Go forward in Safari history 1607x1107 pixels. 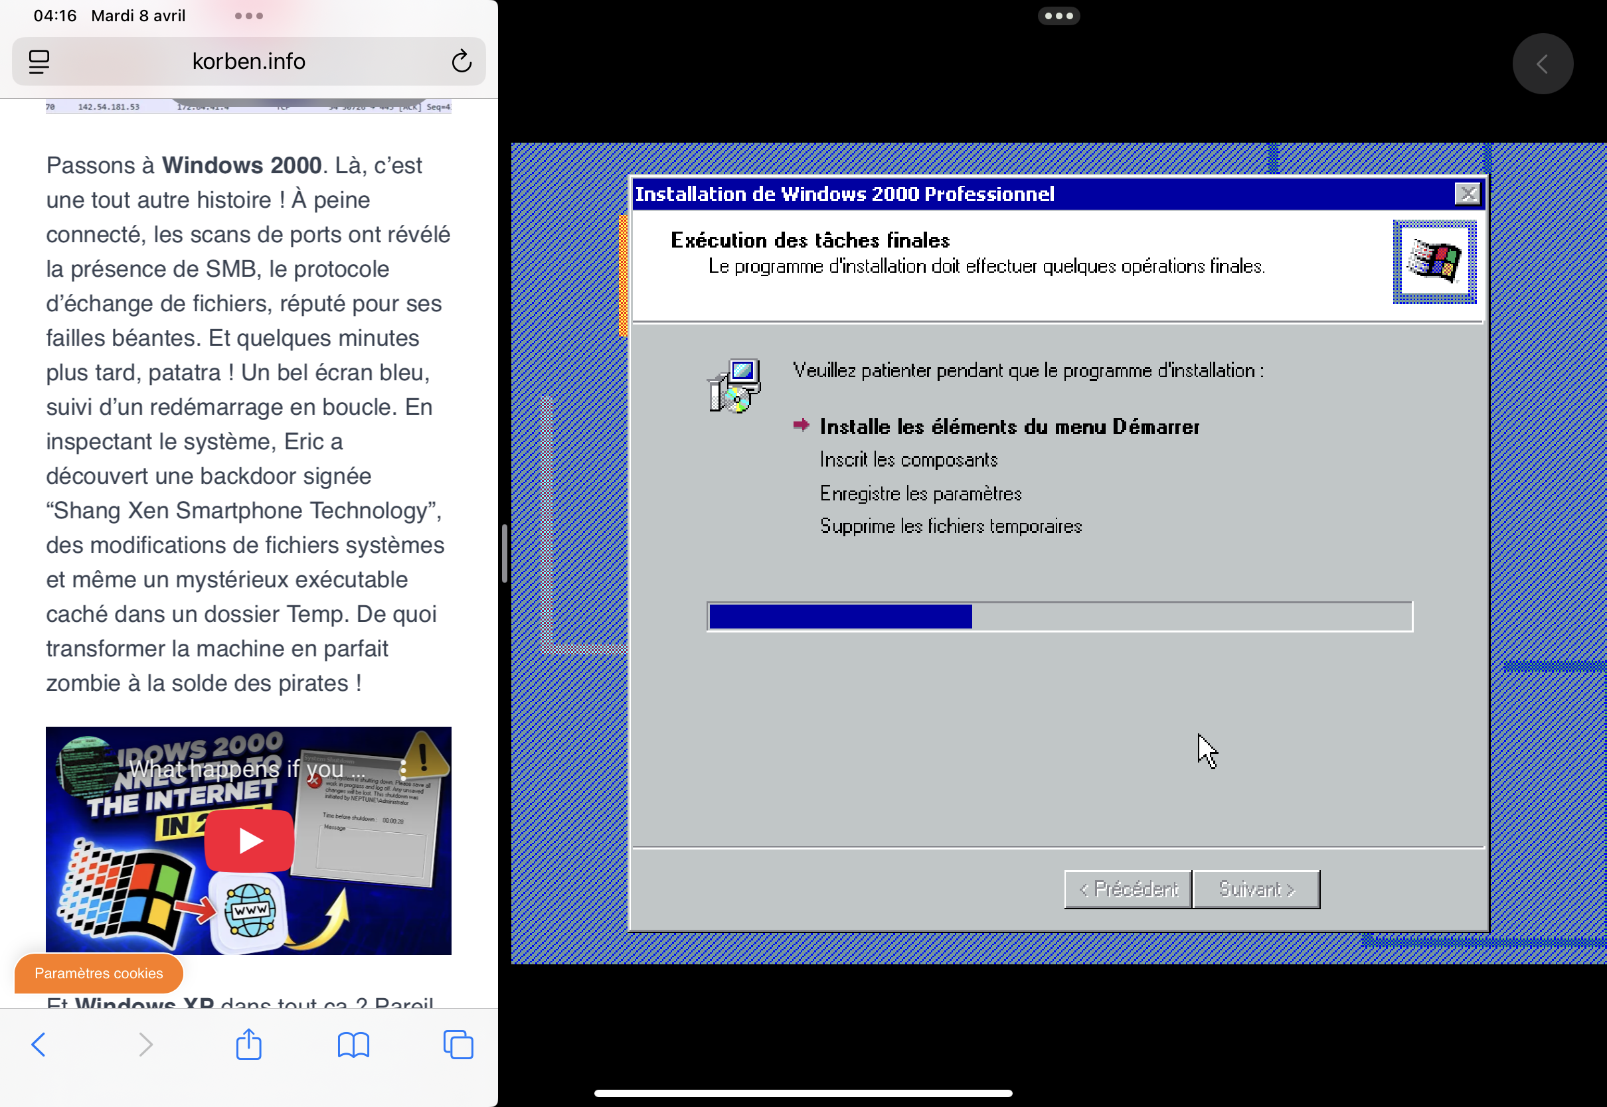(x=145, y=1044)
